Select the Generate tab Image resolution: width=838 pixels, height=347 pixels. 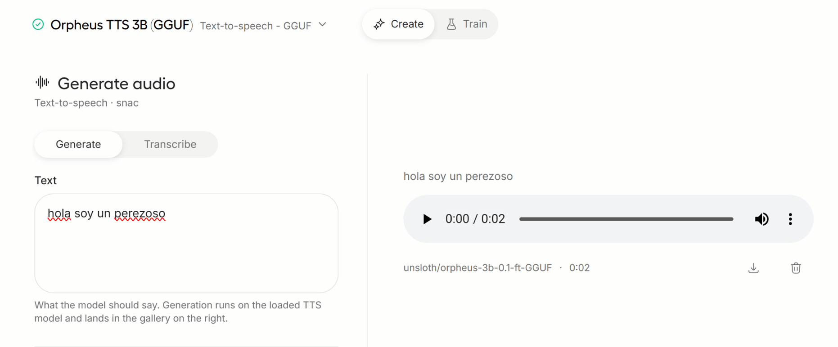pyautogui.click(x=78, y=144)
